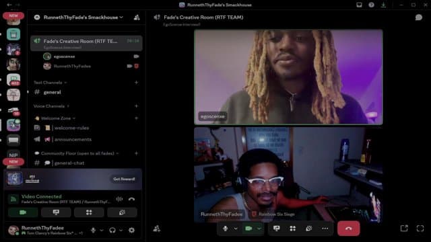Collapse the Text Channels category
Screen dimensions: 431x242
click(50, 82)
